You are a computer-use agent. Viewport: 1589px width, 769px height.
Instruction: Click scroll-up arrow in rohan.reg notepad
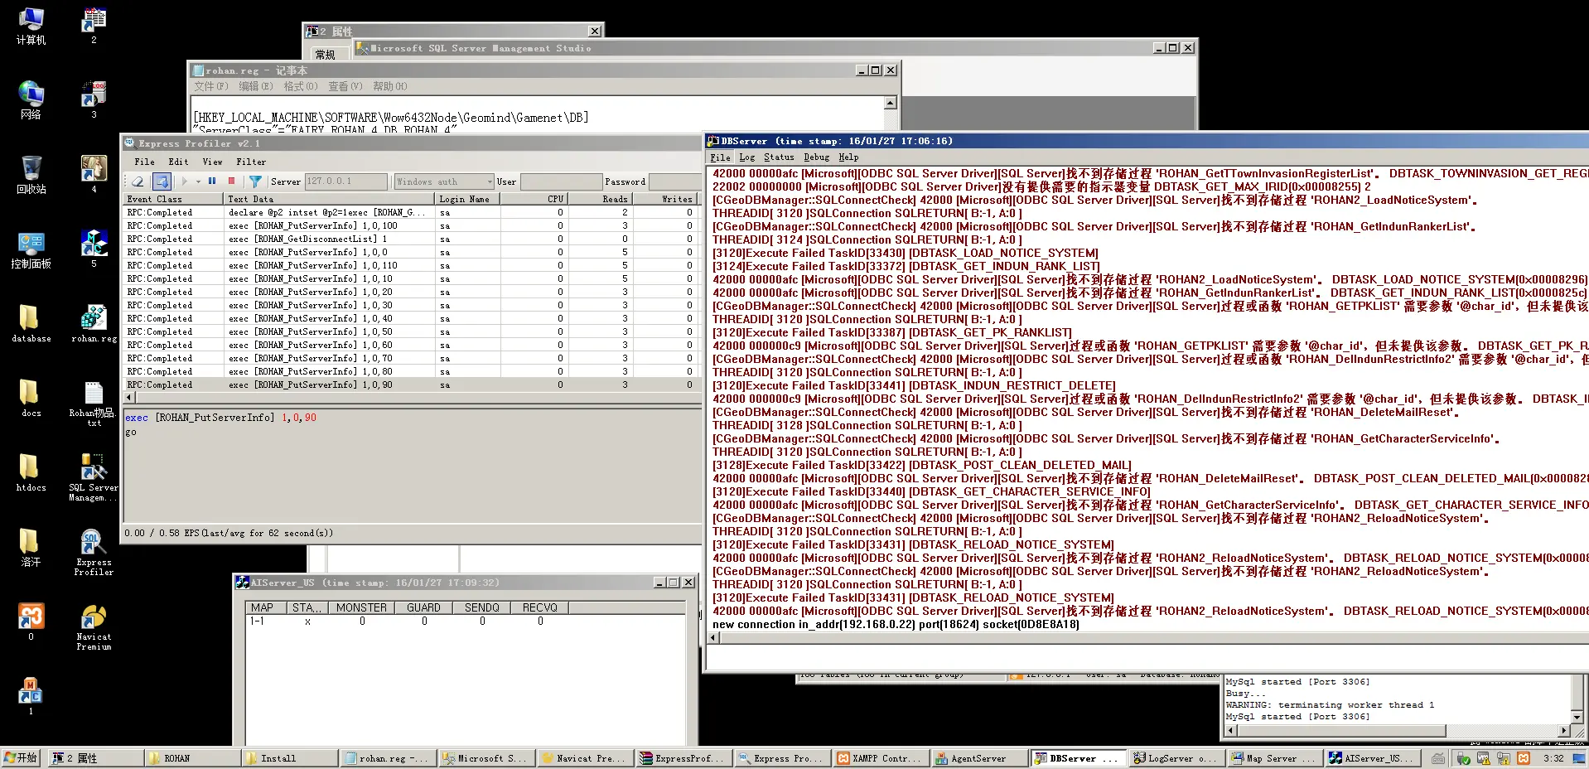[891, 103]
